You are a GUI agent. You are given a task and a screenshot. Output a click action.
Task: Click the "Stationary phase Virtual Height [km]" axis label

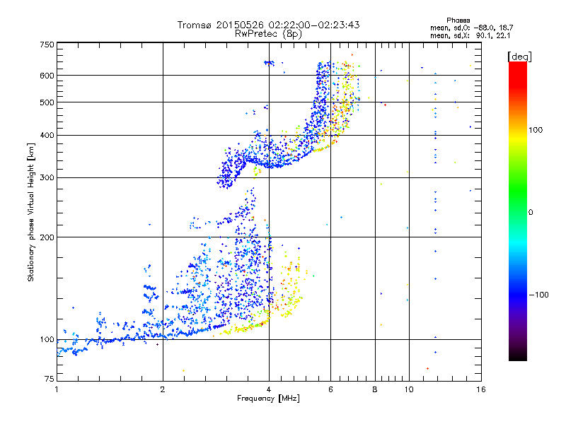(x=30, y=213)
